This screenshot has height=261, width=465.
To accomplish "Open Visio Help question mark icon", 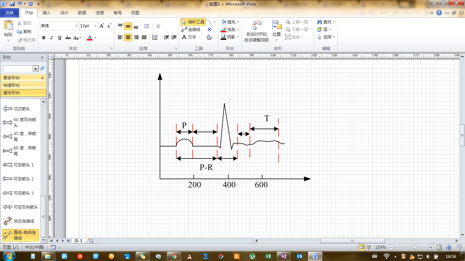I will coord(439,13).
